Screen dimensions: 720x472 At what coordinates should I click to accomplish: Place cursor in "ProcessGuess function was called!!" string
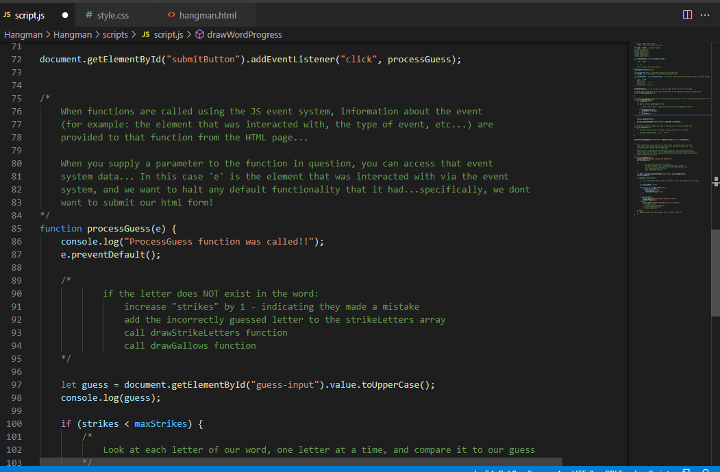[x=219, y=242]
